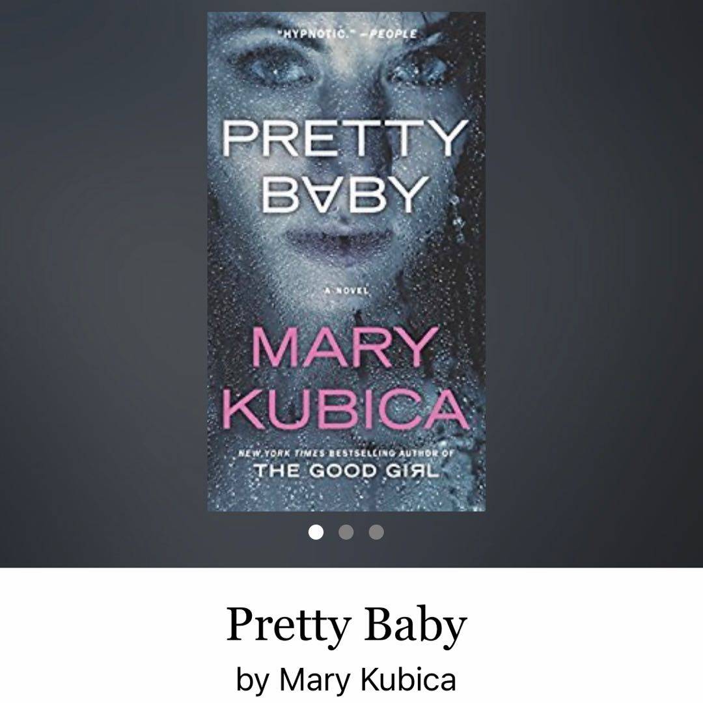The height and width of the screenshot is (703, 703).
Task: Click the "HYPNOTIC" People quote on the cover
Action: click(346, 34)
